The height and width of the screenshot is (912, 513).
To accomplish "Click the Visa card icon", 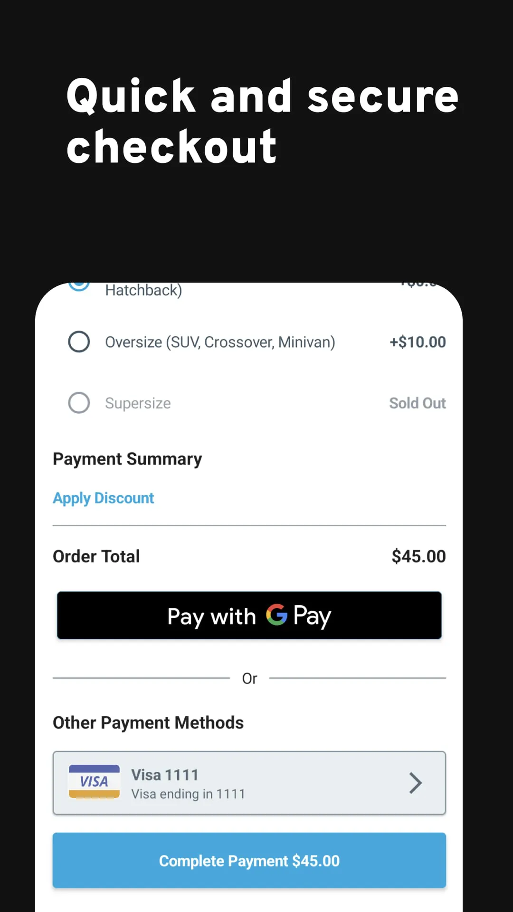I will tap(94, 782).
